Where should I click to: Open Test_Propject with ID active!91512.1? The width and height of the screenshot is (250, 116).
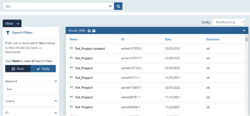84,78
